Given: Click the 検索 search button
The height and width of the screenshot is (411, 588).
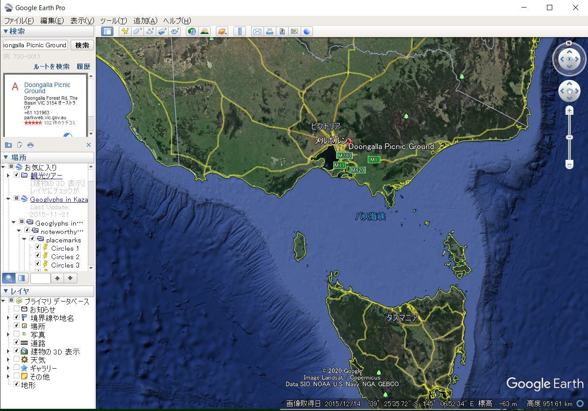Looking at the screenshot, I should pos(82,45).
